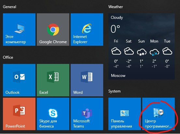This screenshot has height=134, width=180.
Task: Launch Microsoft Teams tile
Action: (87, 114)
